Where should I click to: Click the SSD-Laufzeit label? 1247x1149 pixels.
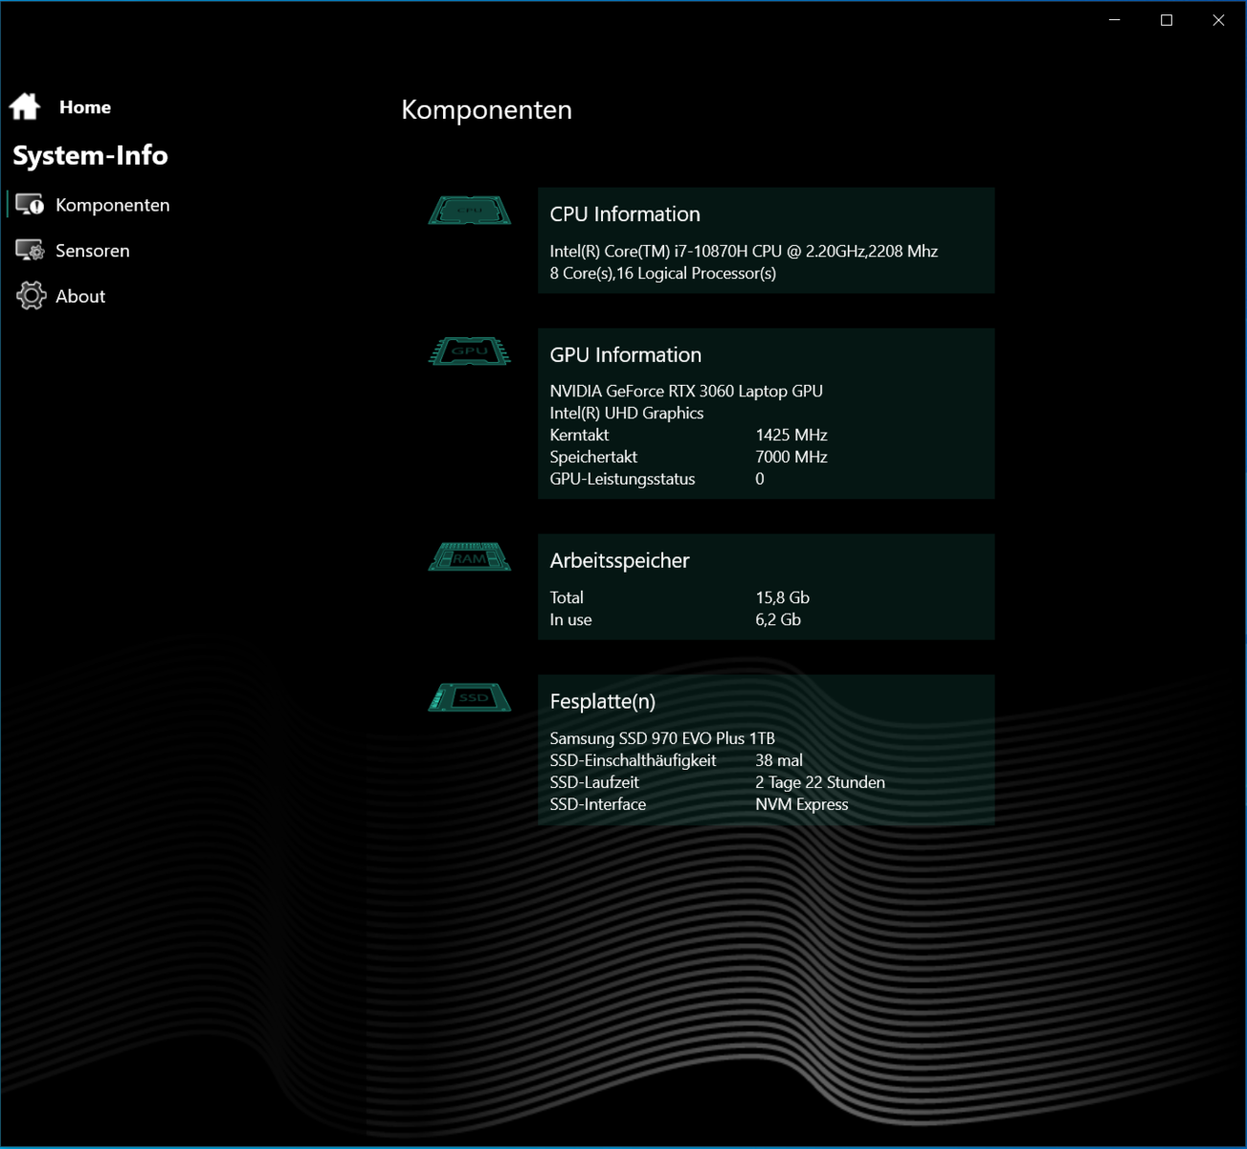click(594, 782)
